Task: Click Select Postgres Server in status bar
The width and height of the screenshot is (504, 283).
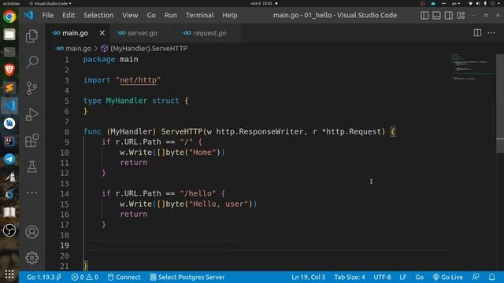Action: click(x=187, y=277)
